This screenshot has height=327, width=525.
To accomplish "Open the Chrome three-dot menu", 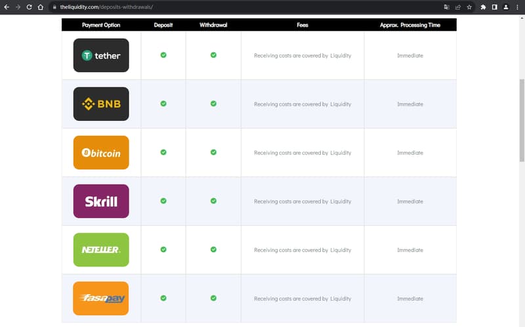I will tap(517, 7).
